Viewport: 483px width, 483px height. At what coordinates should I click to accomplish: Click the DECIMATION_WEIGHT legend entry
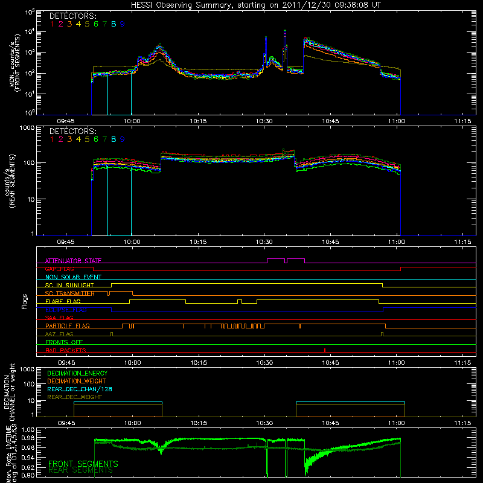(77, 381)
